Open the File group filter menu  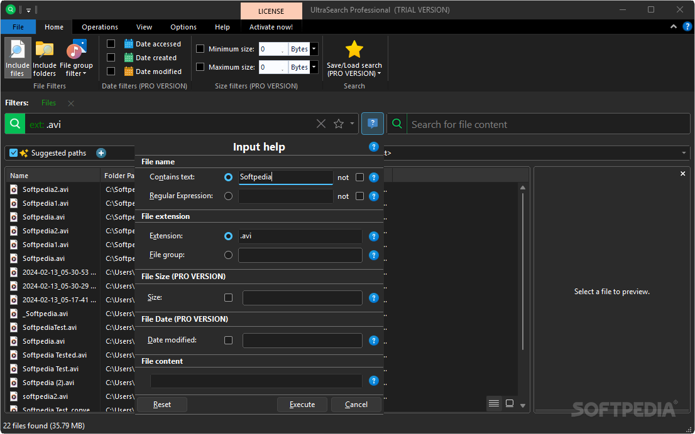[x=76, y=58]
